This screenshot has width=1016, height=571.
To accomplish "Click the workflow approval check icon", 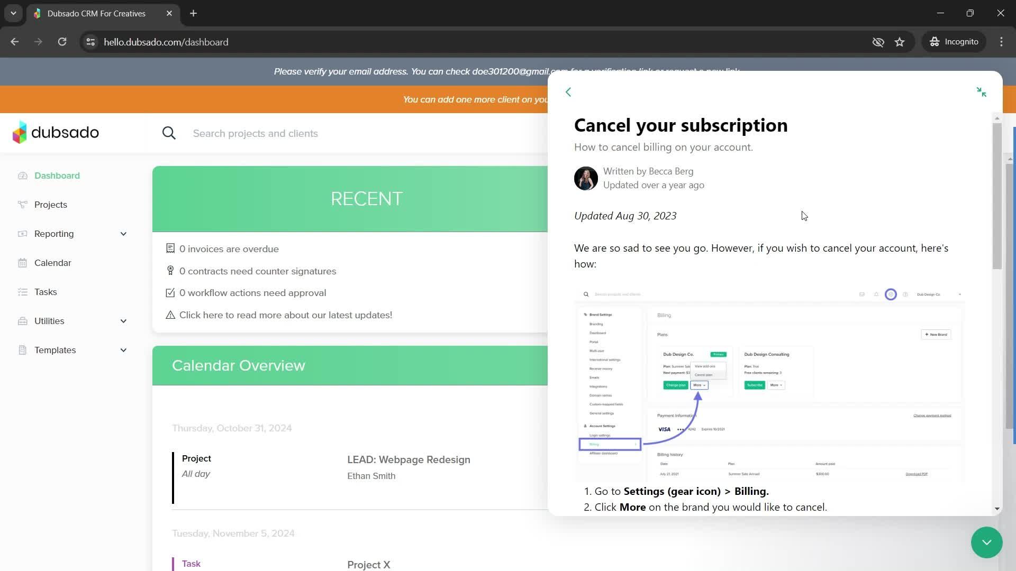I will [x=170, y=292].
